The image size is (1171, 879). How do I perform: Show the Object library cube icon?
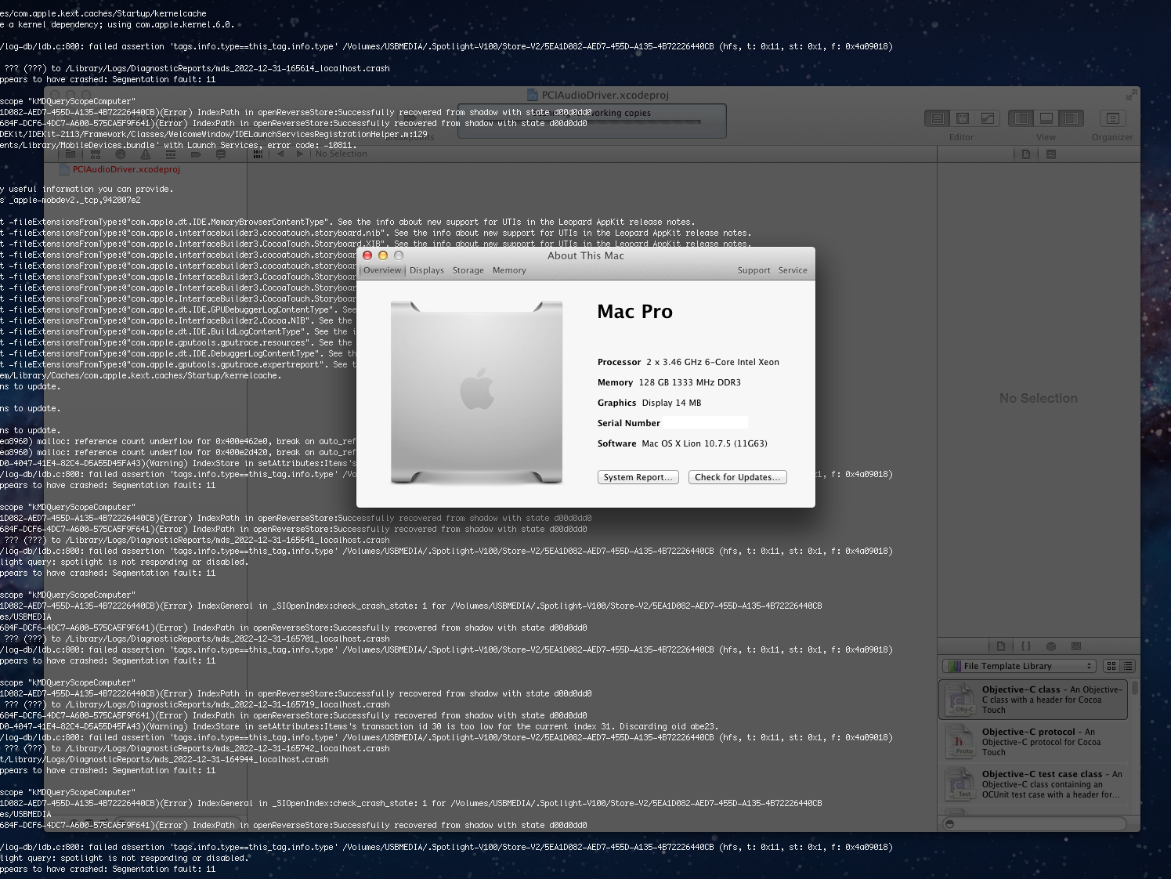coord(1051,646)
